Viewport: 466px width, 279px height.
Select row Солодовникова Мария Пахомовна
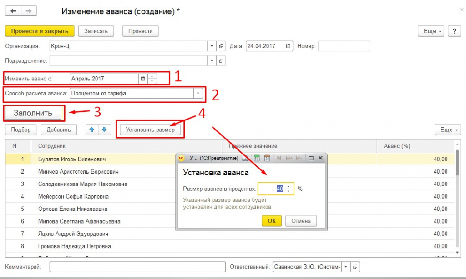click(x=230, y=184)
